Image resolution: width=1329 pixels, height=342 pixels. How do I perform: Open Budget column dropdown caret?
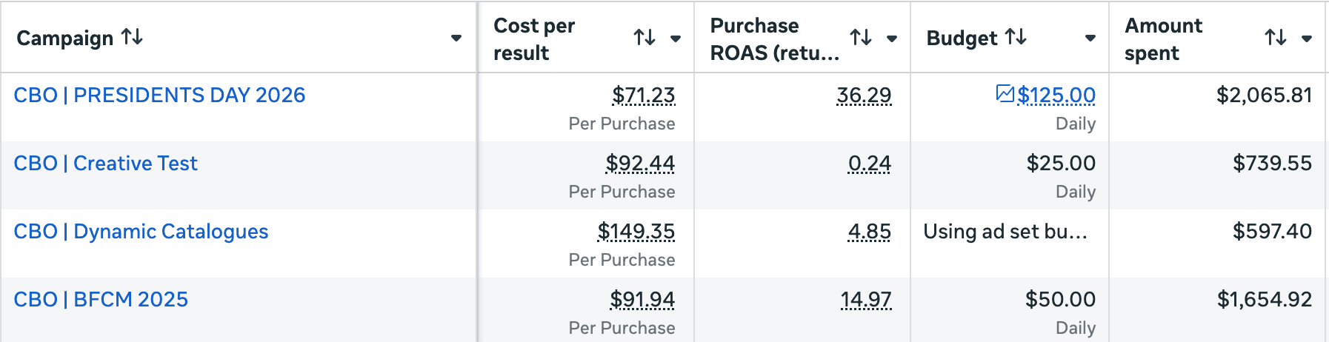pos(1090,38)
